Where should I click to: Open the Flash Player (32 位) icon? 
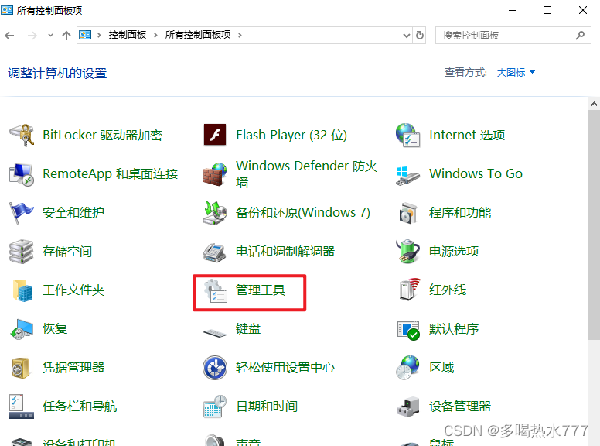[215, 135]
